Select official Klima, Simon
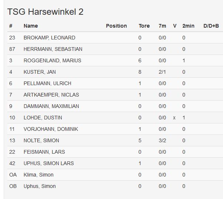 38,175
